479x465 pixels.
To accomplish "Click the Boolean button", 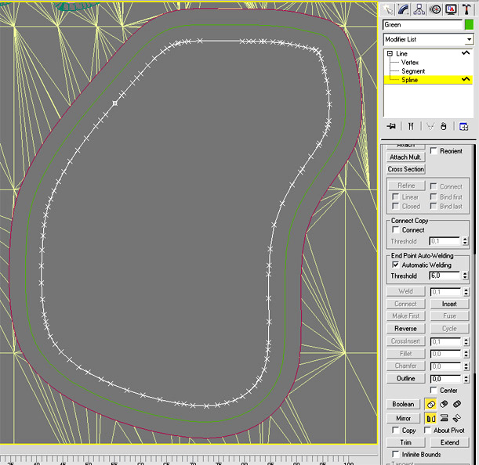I will [x=403, y=404].
